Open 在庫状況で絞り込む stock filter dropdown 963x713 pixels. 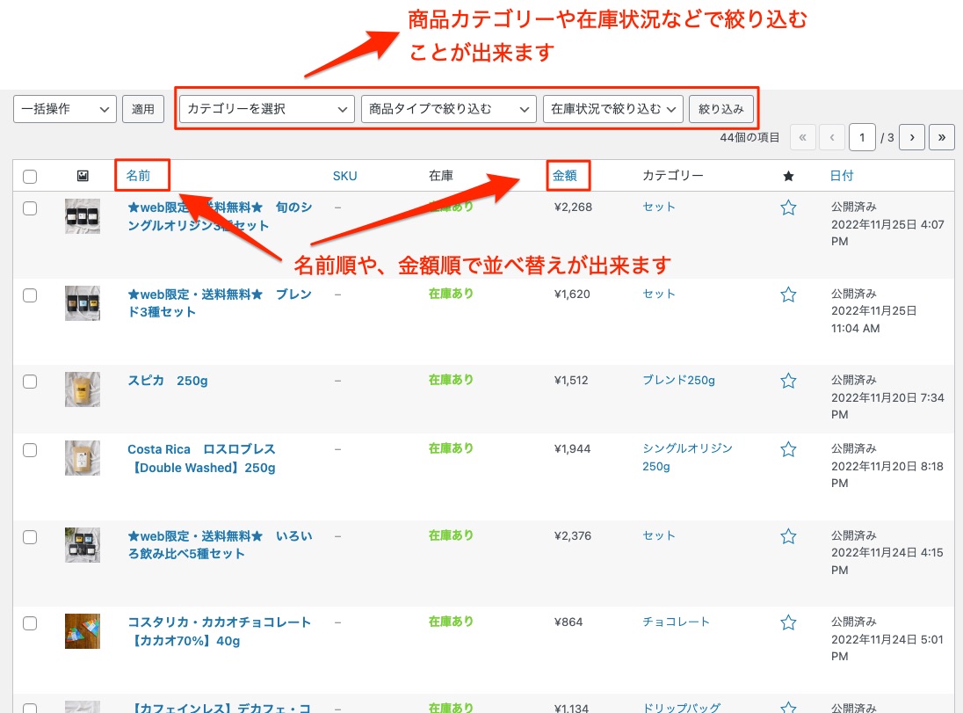pyautogui.click(x=613, y=109)
